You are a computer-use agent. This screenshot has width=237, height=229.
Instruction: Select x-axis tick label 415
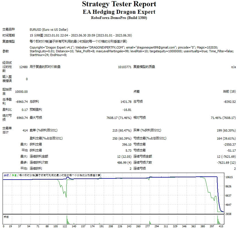221,226
